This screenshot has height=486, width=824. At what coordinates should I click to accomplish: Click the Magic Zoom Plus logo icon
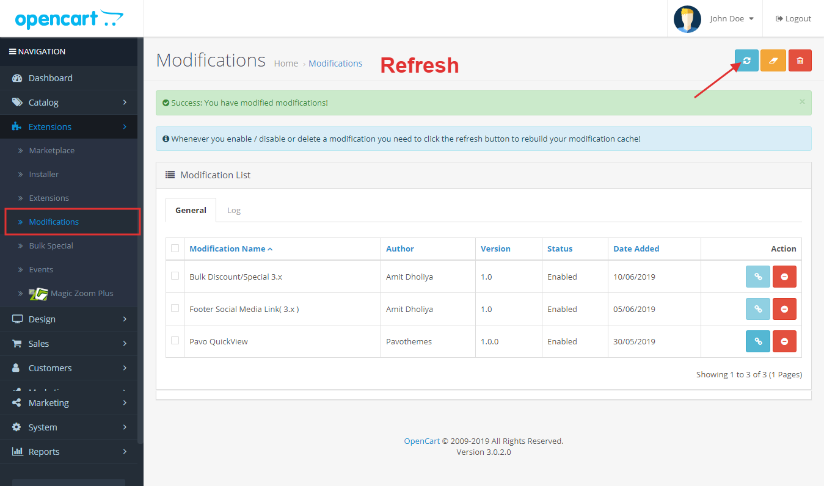coord(38,294)
